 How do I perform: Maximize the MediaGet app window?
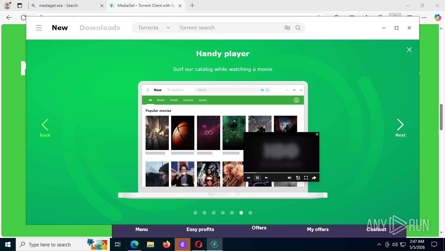[397, 28]
